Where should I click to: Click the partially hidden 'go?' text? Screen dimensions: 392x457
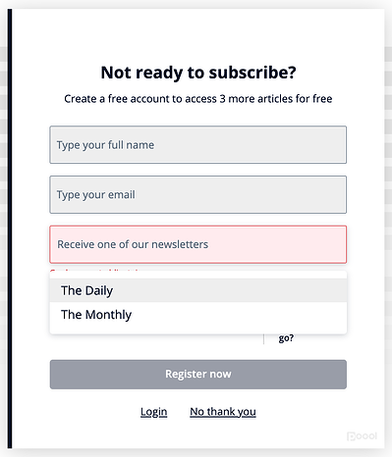click(x=286, y=338)
